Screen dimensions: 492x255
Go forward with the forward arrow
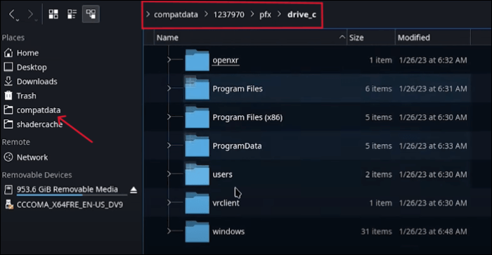pos(30,14)
